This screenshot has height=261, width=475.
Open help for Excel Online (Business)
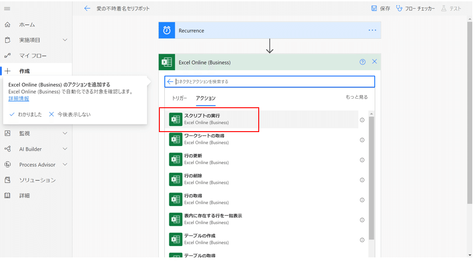click(x=362, y=62)
